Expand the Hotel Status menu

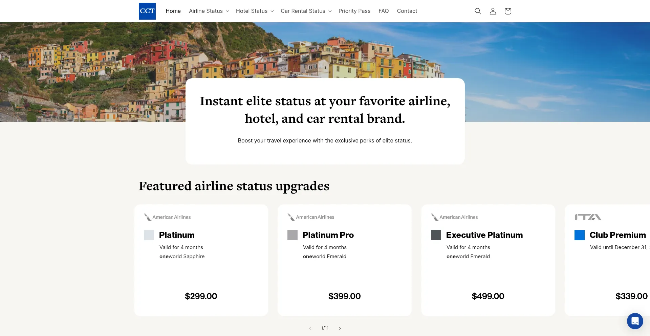[x=255, y=11]
